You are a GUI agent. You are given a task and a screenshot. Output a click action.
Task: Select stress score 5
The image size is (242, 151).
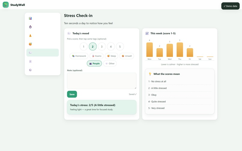(x=120, y=46)
